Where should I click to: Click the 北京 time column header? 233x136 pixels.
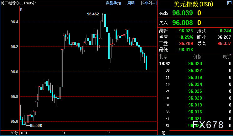pos(163,57)
